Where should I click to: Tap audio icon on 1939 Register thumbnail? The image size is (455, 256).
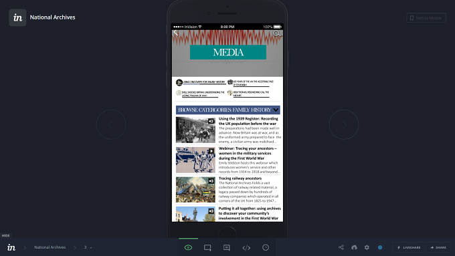tap(211, 121)
